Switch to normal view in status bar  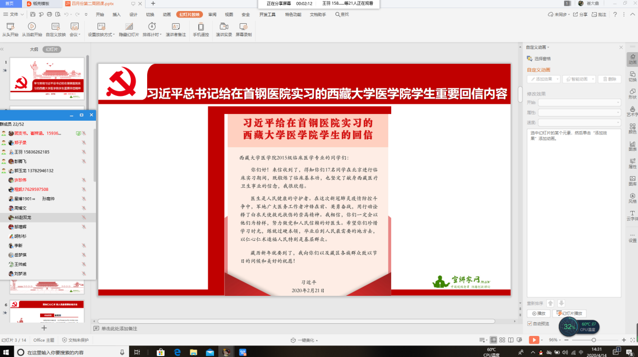(494, 340)
